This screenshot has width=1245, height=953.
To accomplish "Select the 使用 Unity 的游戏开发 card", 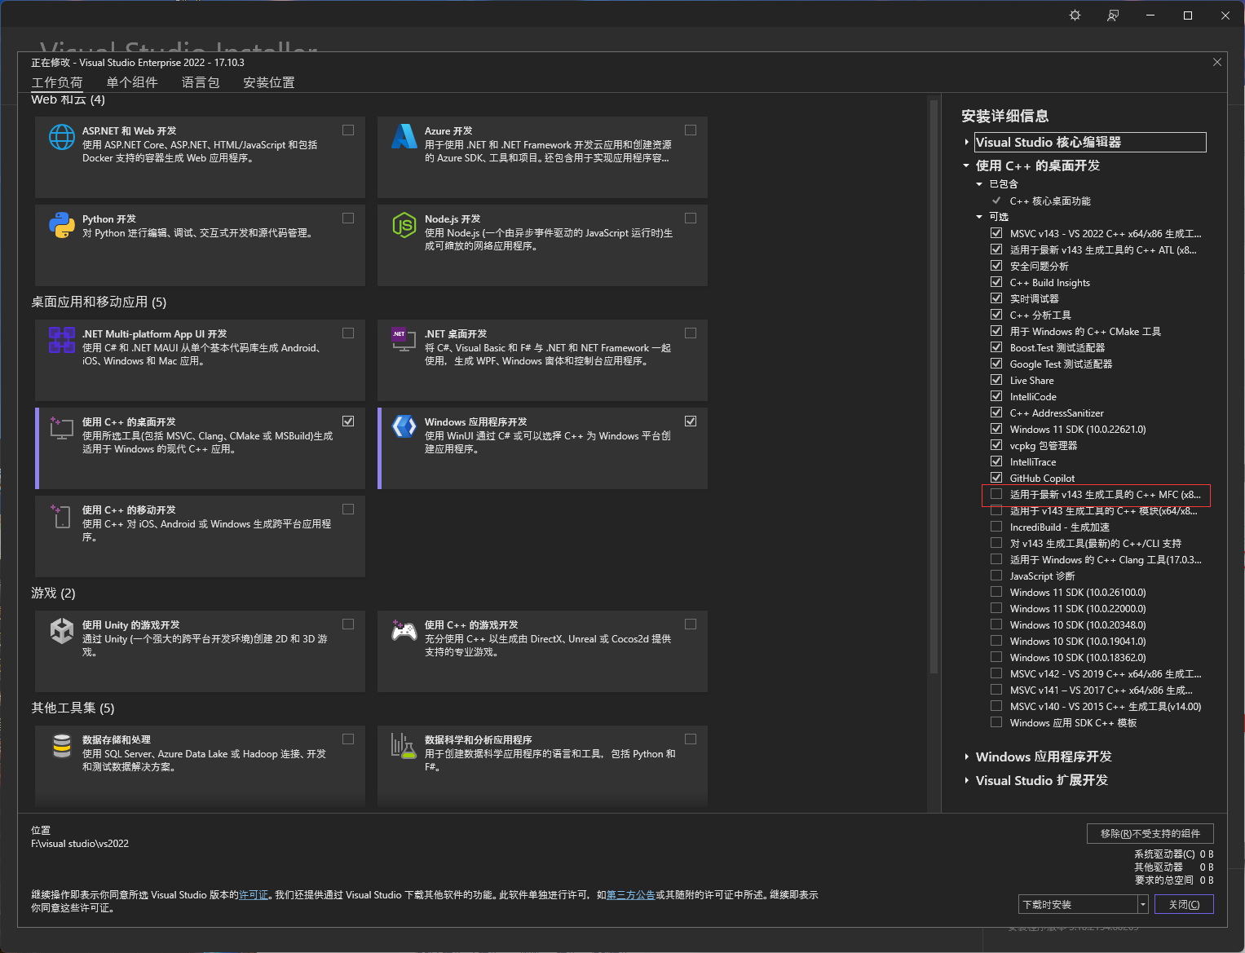I will pyautogui.click(x=200, y=651).
